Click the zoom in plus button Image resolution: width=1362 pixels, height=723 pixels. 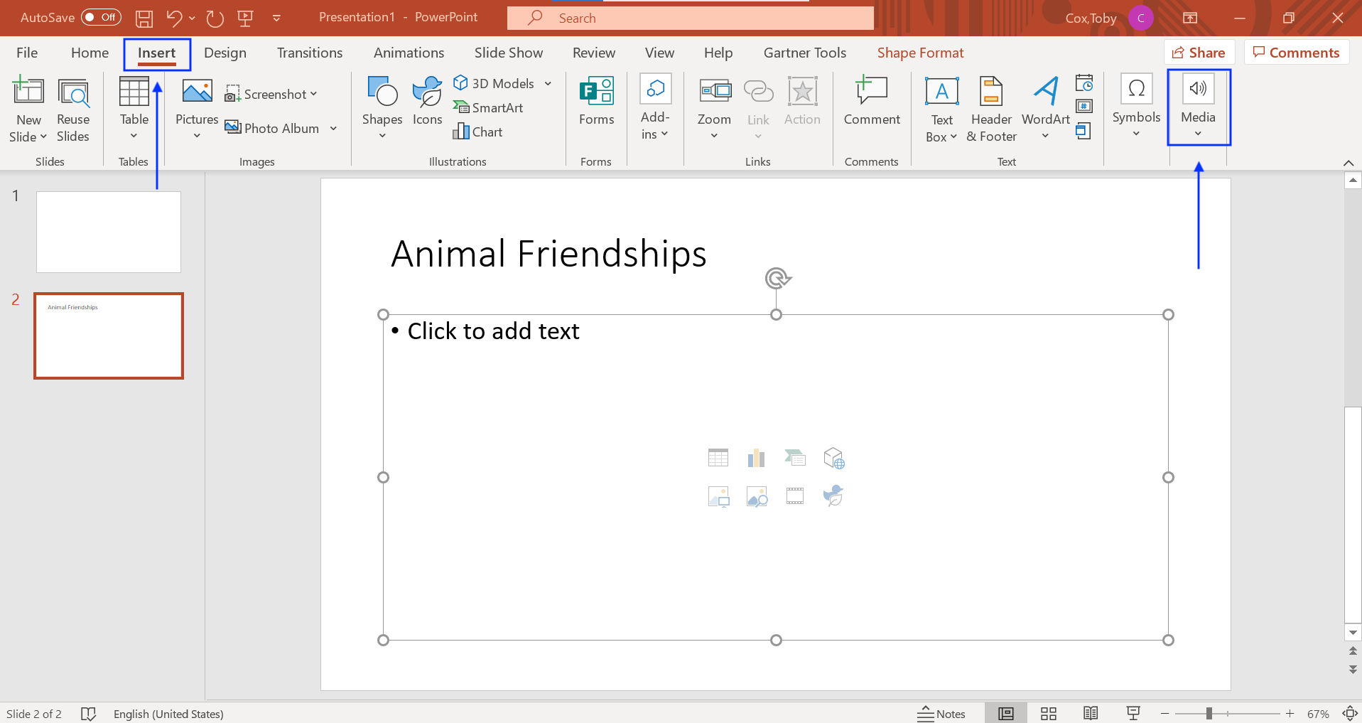(1290, 714)
